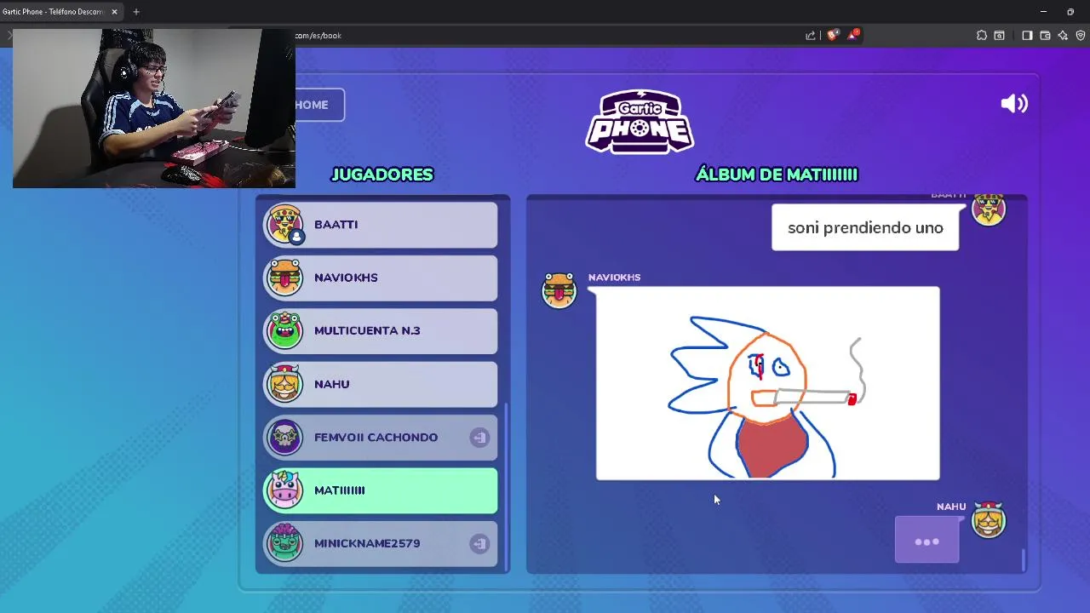Click NAHU's avatar in players list
Image resolution: width=1090 pixels, height=613 pixels.
pyautogui.click(x=284, y=384)
